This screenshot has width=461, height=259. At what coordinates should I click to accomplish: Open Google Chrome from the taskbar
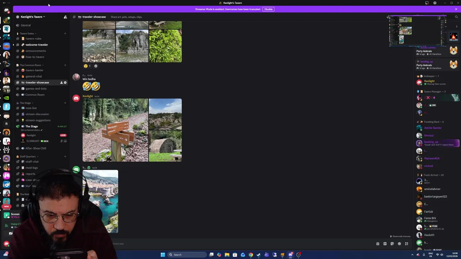point(251,255)
